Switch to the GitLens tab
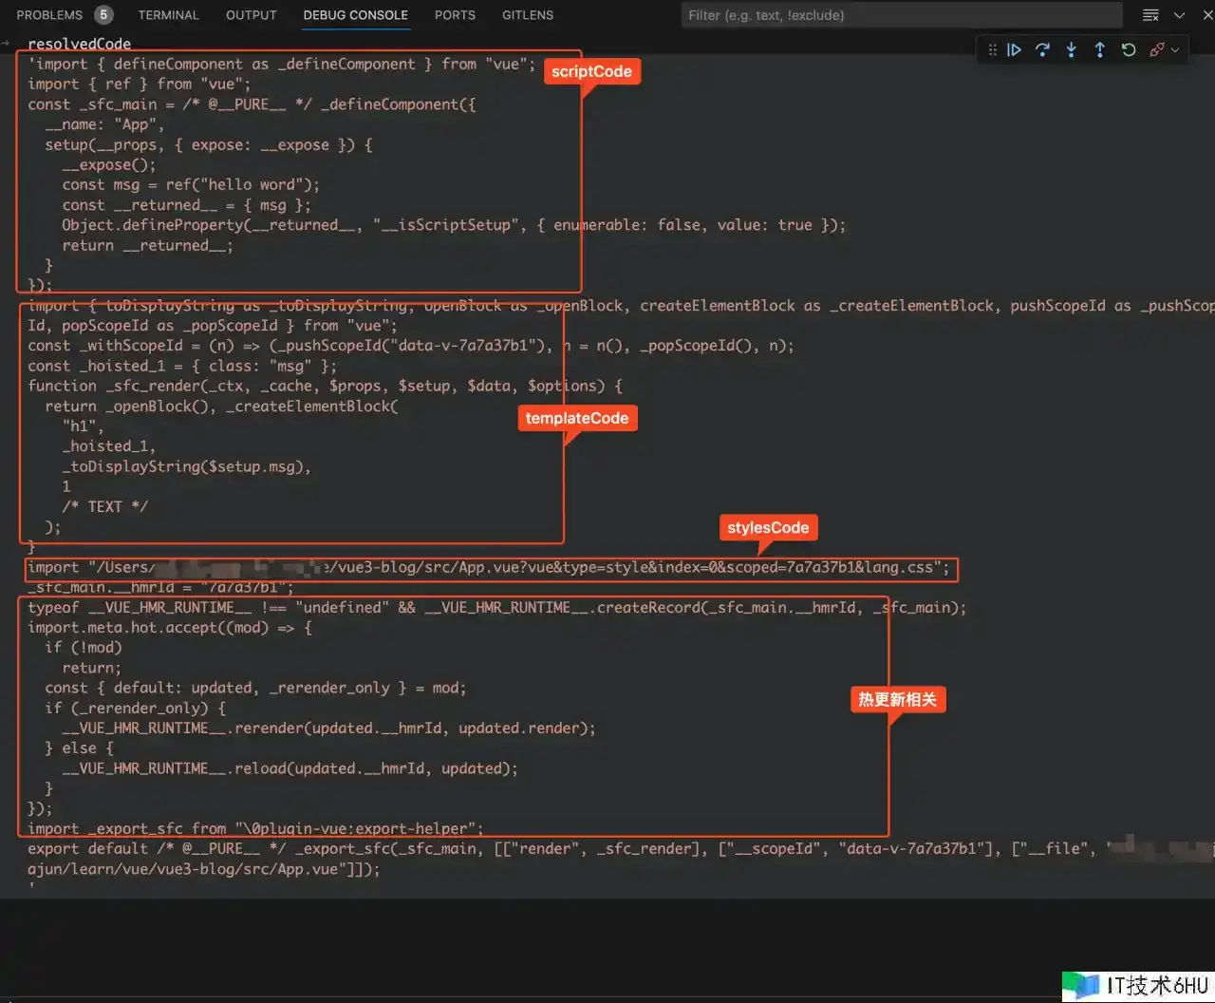 click(x=528, y=15)
